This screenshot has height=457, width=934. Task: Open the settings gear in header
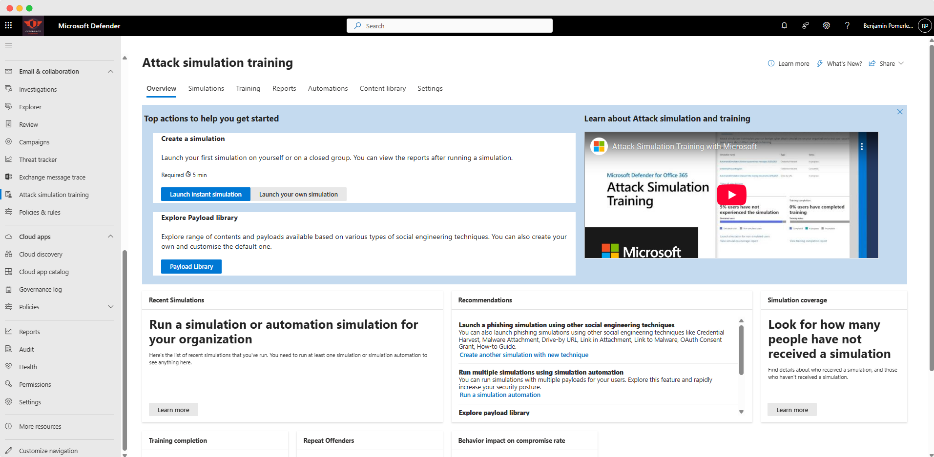826,25
